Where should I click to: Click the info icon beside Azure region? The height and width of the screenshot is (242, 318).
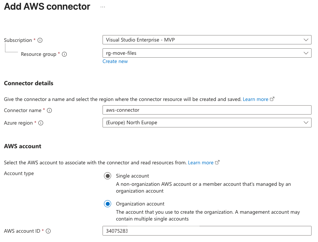41,123
